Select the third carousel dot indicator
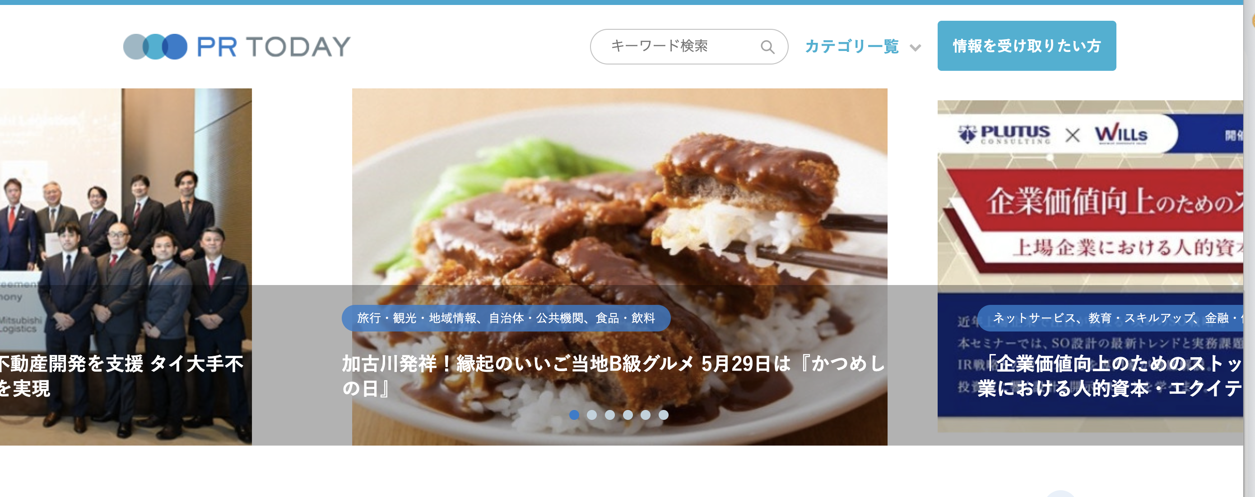This screenshot has width=1255, height=497. click(609, 415)
